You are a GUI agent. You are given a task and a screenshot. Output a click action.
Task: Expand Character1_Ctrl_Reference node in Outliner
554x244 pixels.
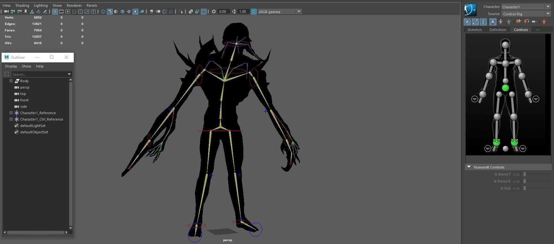11,119
